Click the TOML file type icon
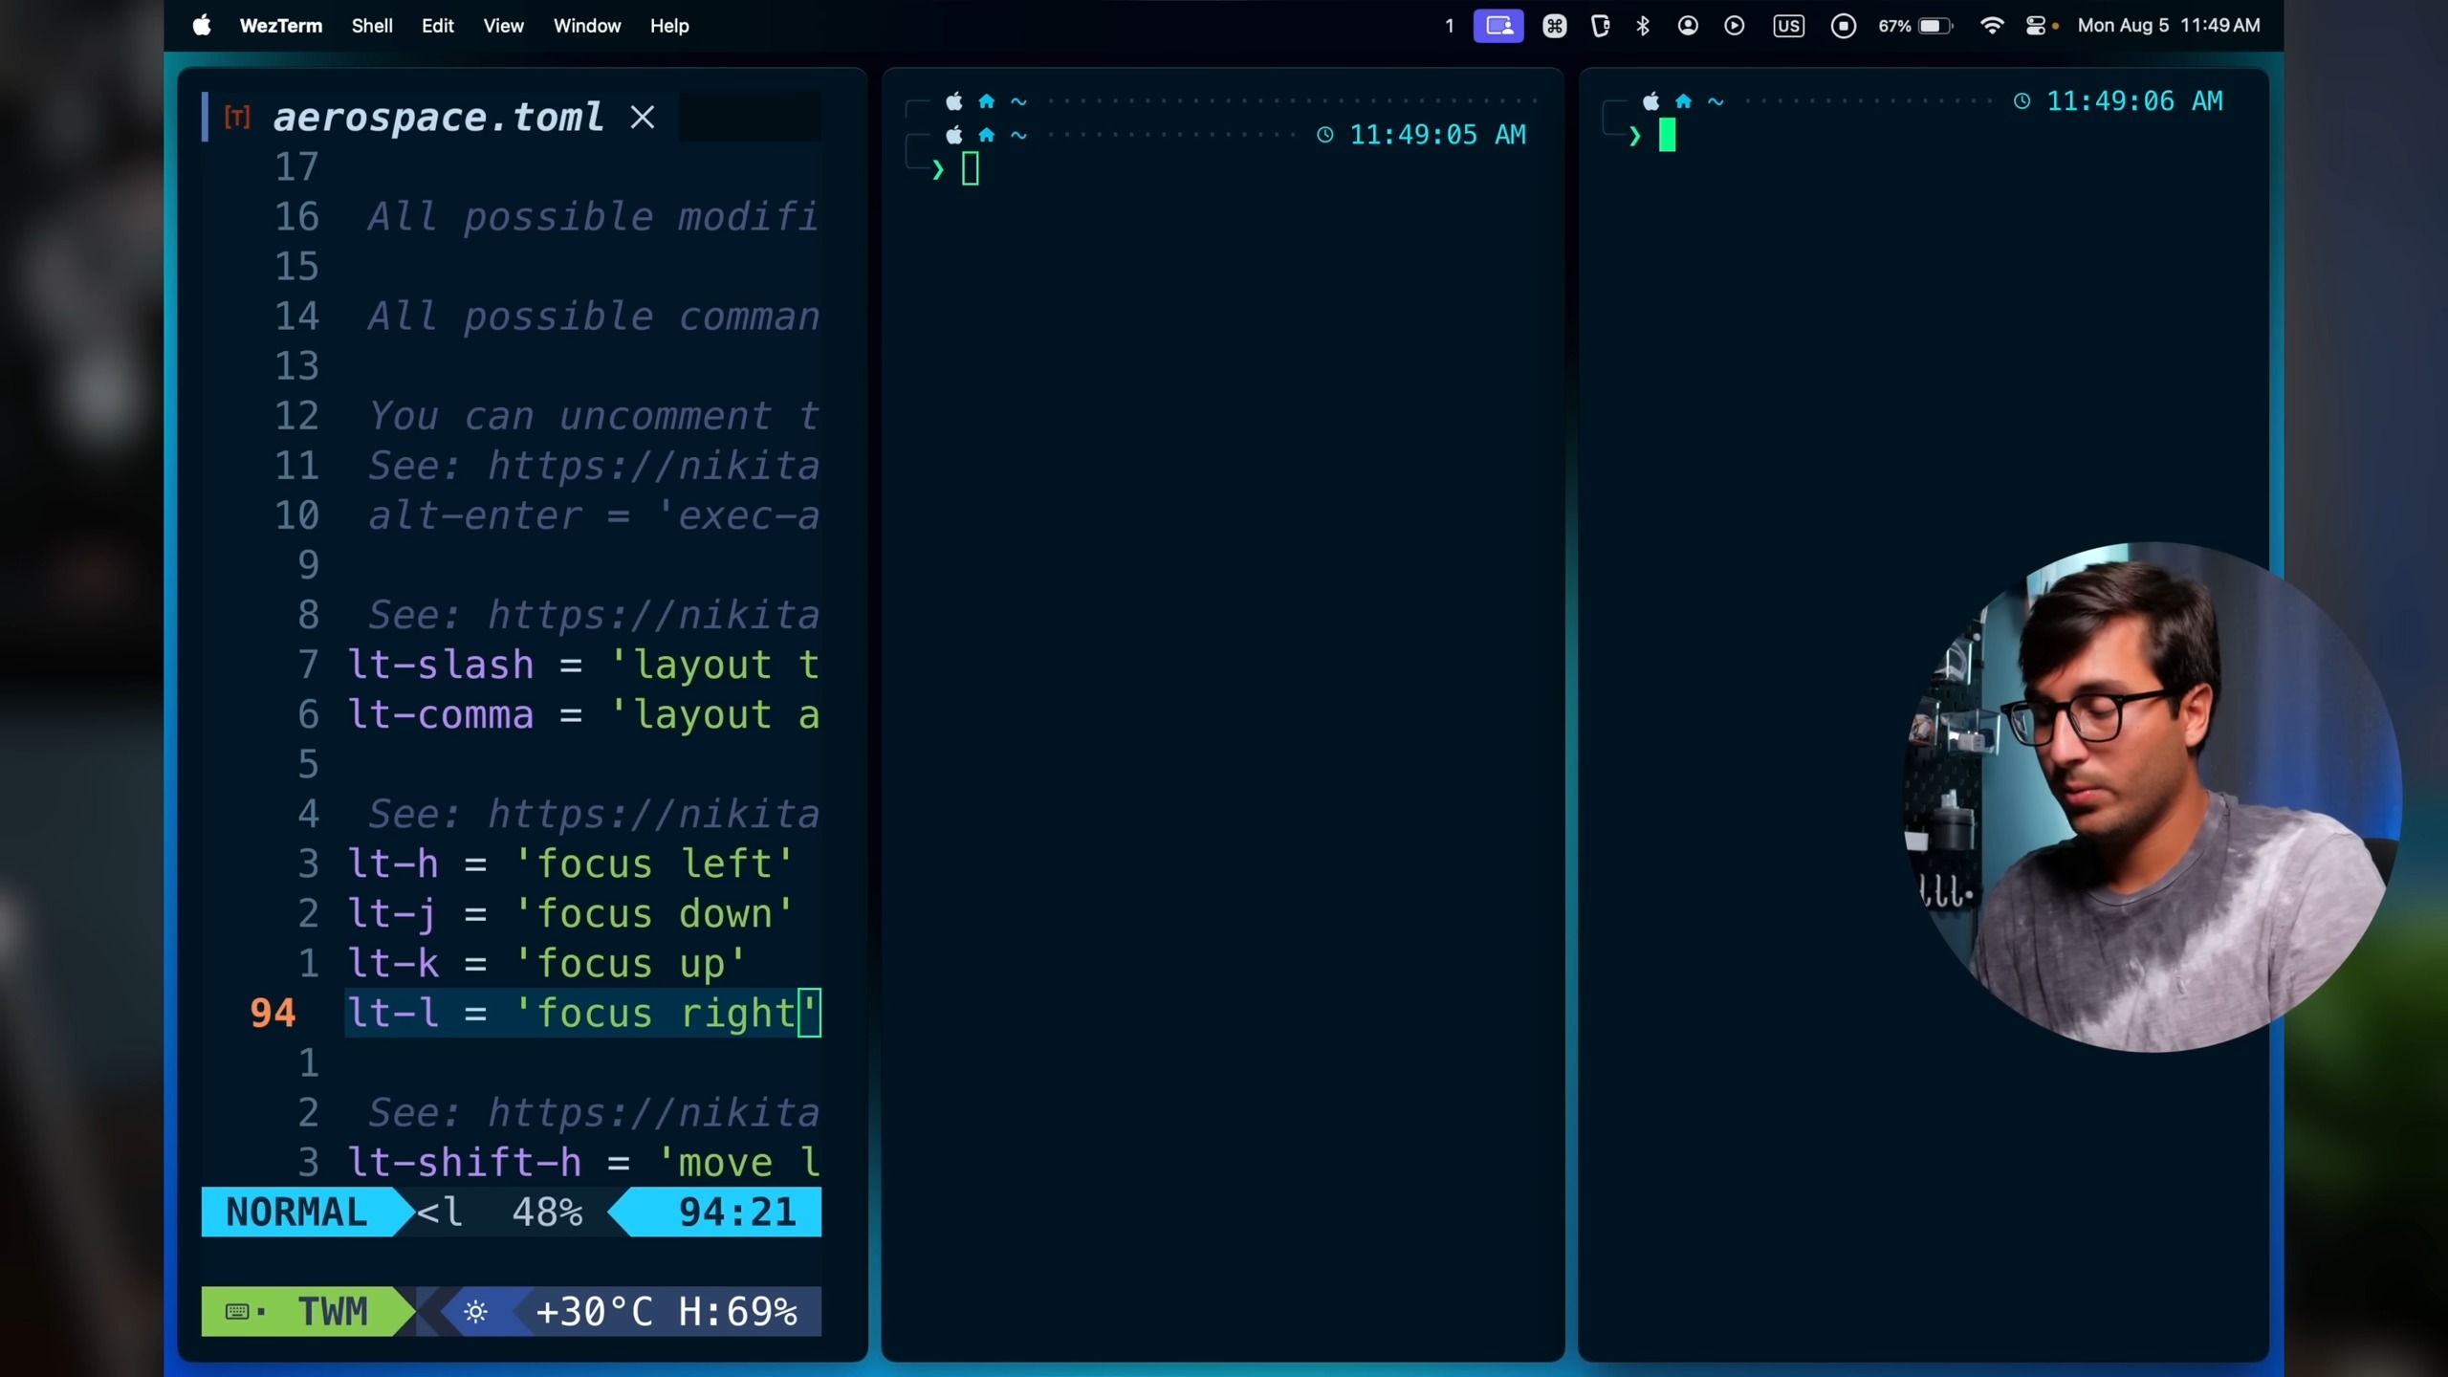The height and width of the screenshot is (1377, 2448). pos(237,118)
